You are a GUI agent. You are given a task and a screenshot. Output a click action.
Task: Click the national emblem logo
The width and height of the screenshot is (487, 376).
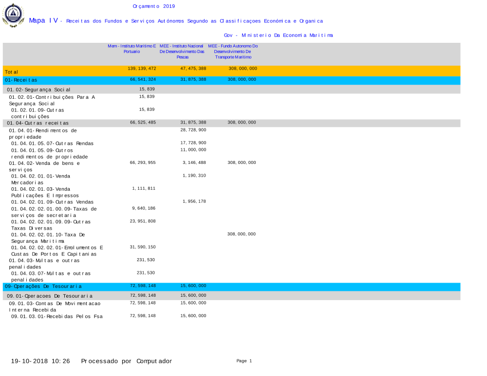(13, 15)
